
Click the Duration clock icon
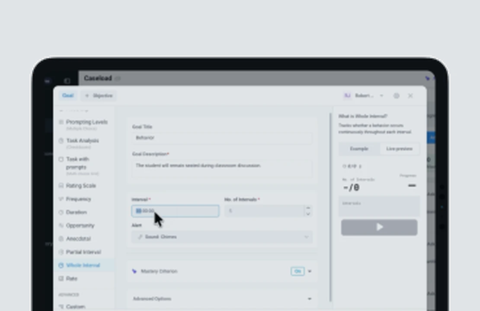(x=61, y=212)
